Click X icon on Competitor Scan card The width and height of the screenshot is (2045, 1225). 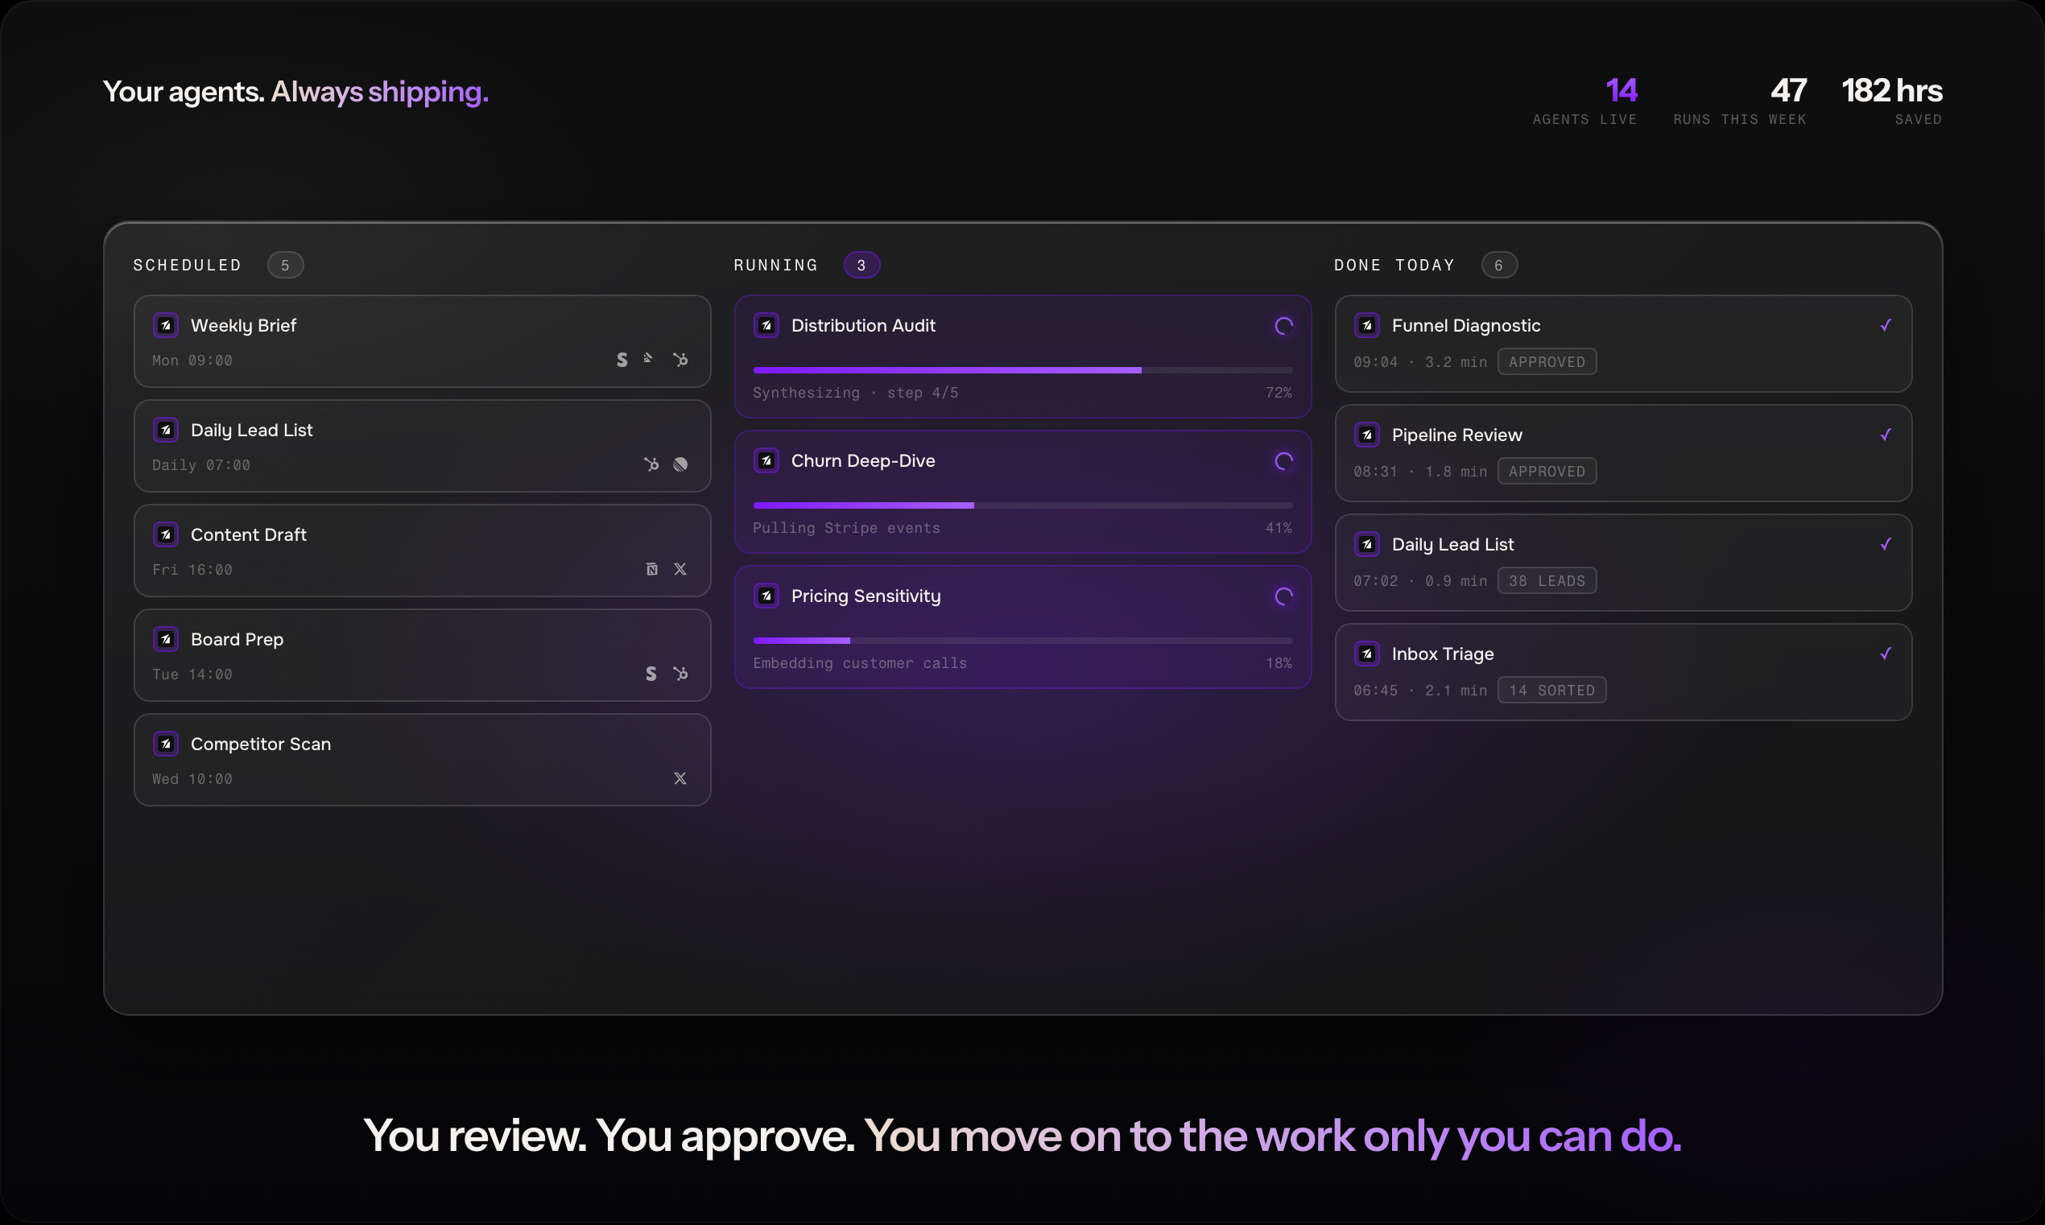point(680,778)
